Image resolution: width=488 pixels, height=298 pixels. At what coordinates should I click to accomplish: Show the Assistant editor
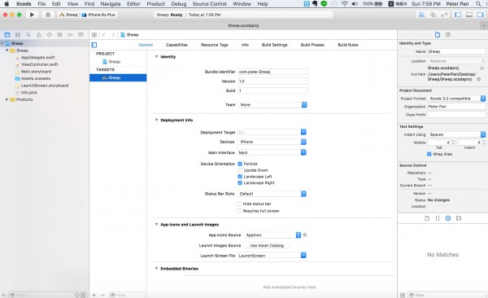pyautogui.click(x=433, y=15)
